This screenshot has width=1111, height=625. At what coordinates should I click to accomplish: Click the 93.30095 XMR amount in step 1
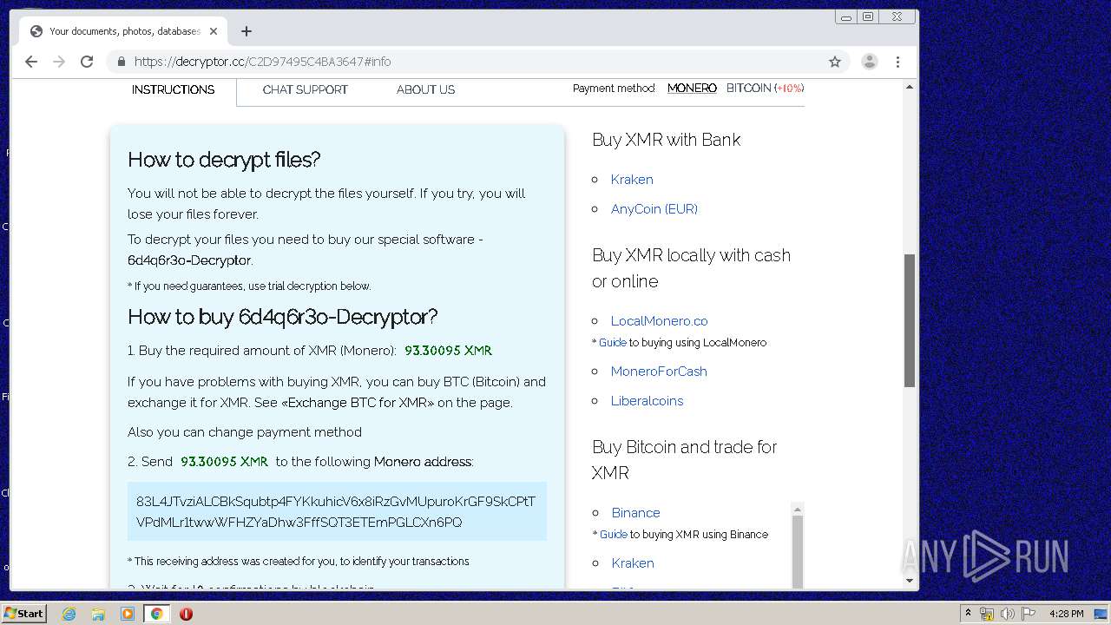448,351
